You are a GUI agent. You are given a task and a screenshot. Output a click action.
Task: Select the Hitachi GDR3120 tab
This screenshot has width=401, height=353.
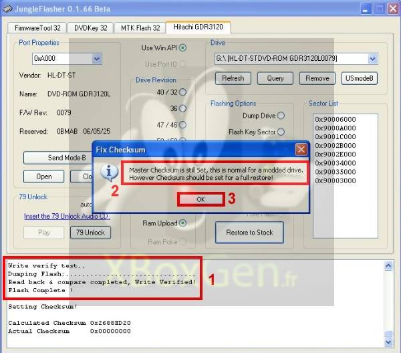click(x=198, y=27)
